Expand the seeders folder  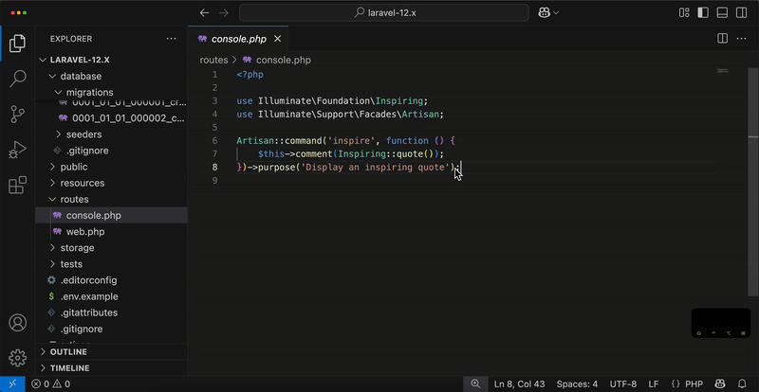coord(111,134)
